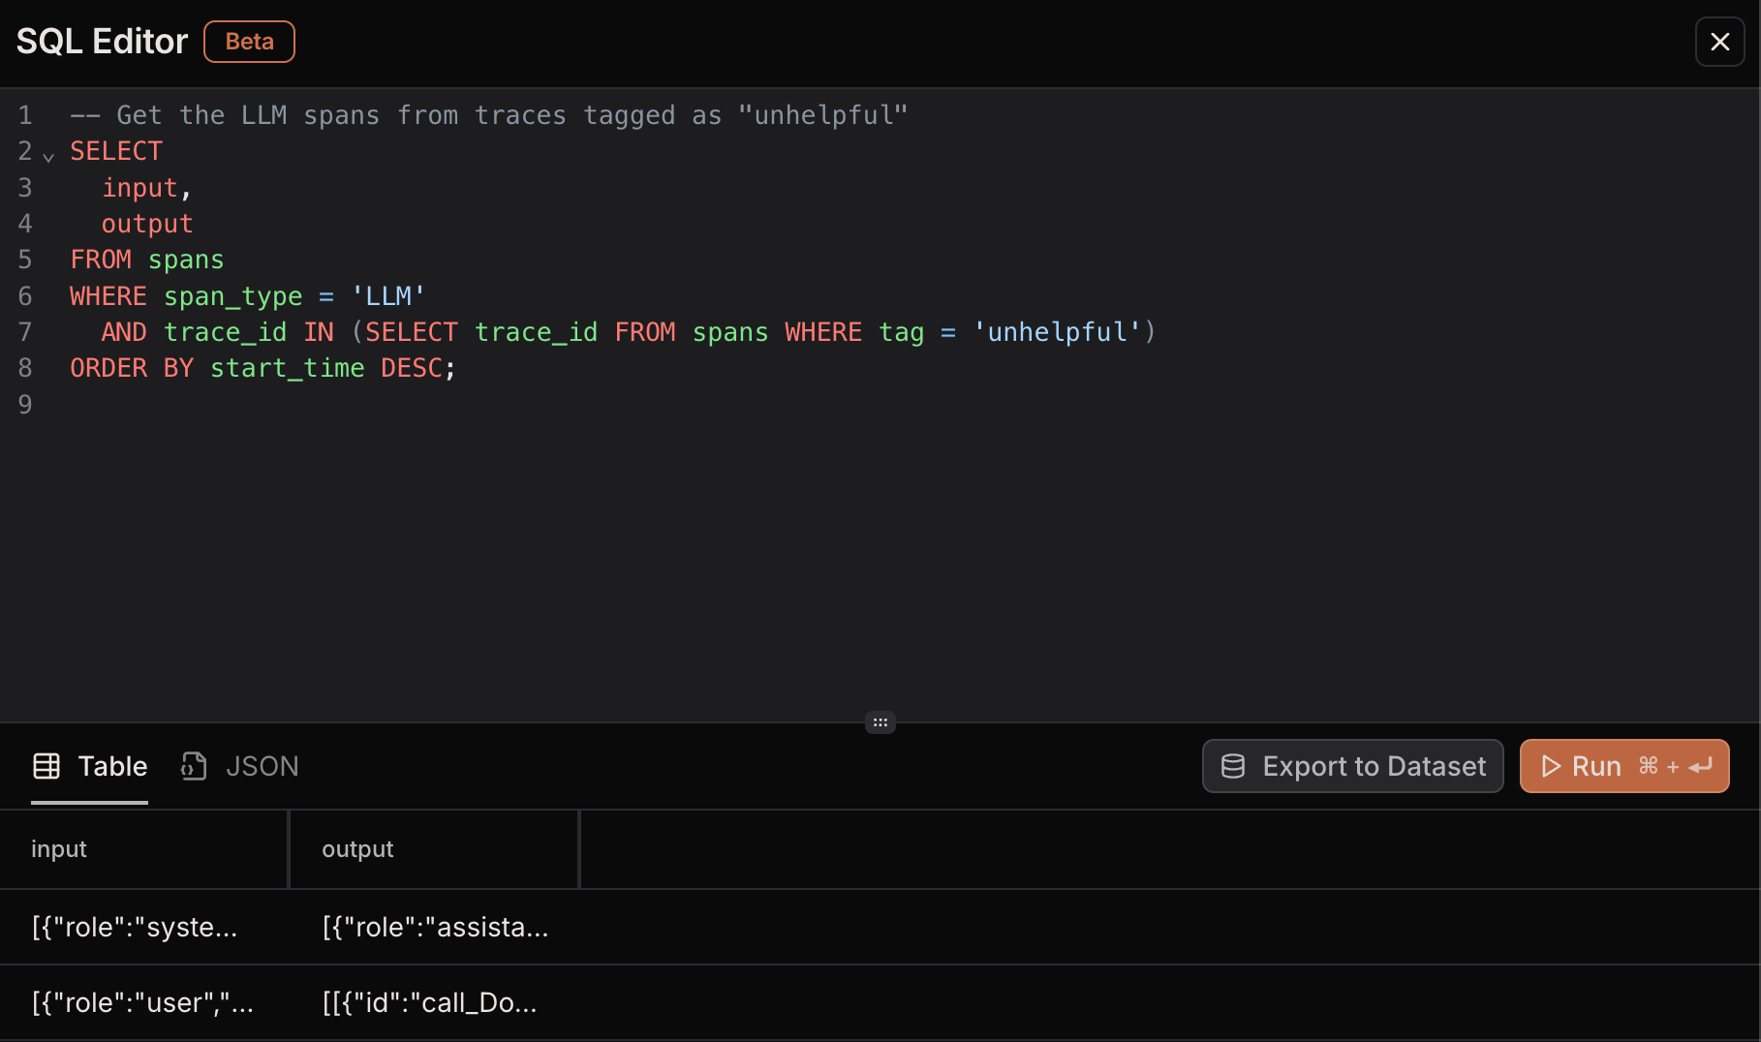Click 'output' on line 4
This screenshot has width=1761, height=1042.
pos(147,224)
